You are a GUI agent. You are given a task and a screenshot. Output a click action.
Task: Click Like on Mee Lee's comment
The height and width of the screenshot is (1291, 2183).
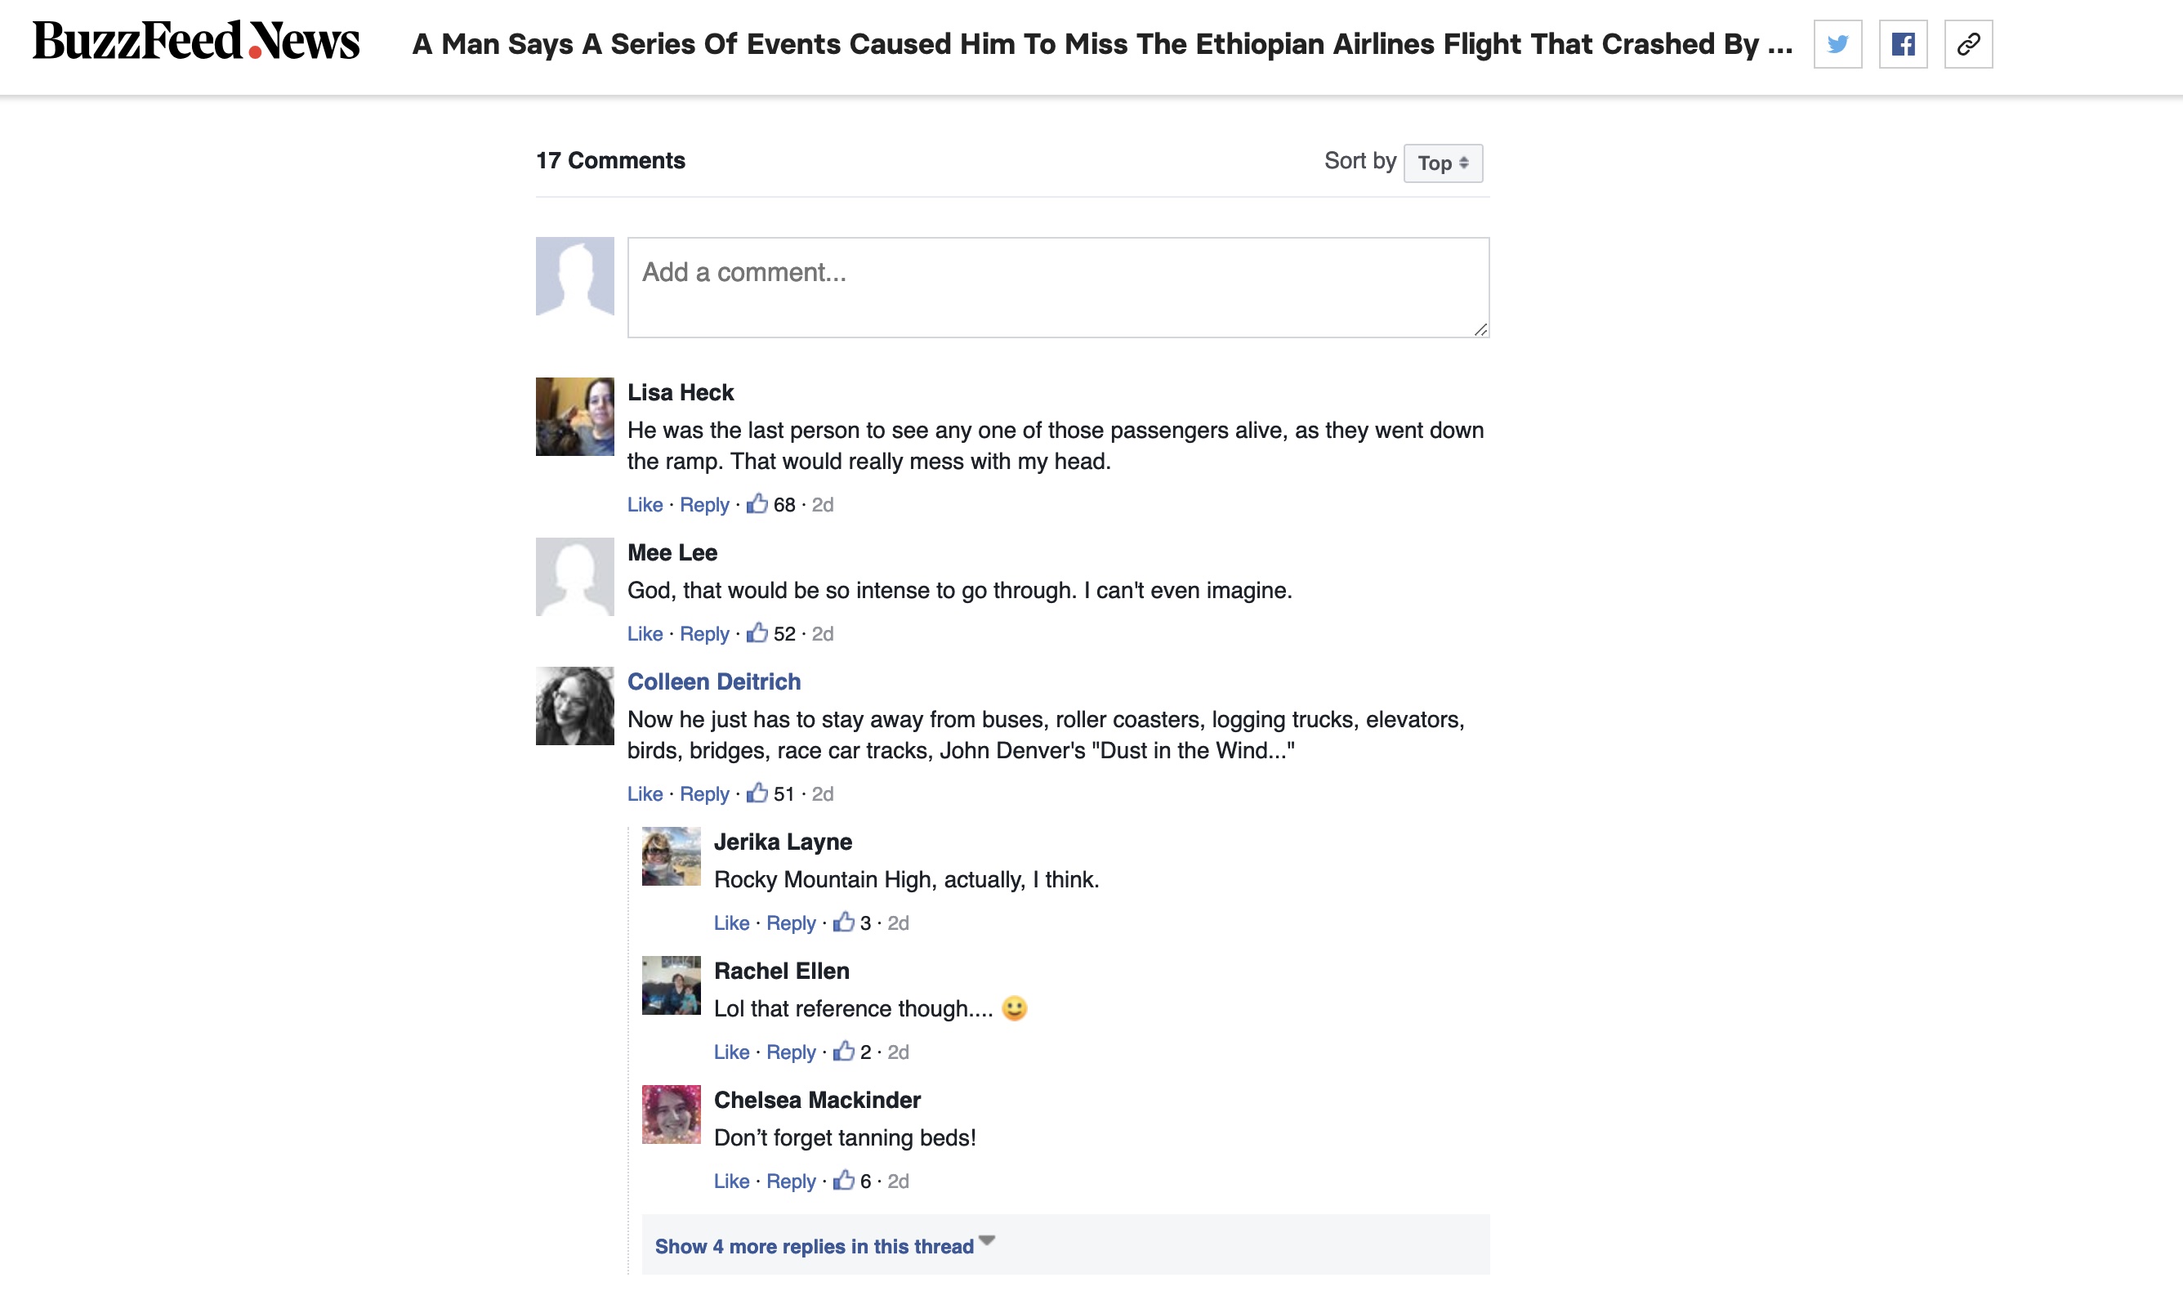[x=642, y=632]
